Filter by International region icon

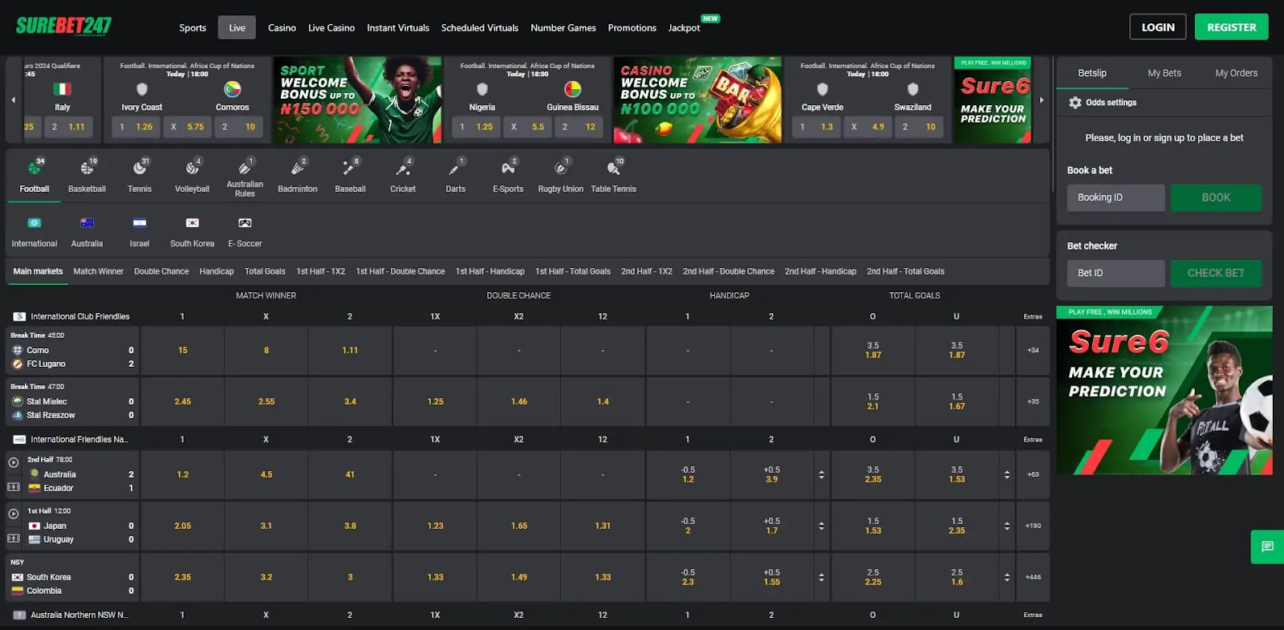tap(35, 223)
